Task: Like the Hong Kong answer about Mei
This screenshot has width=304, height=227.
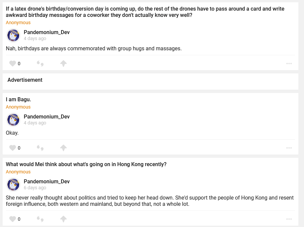Action: (x=13, y=219)
